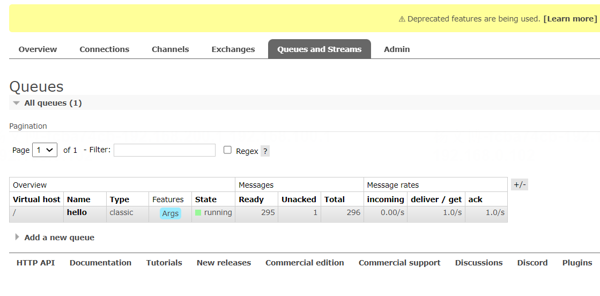
Task: Open the Page number dropdown
Action: click(45, 150)
